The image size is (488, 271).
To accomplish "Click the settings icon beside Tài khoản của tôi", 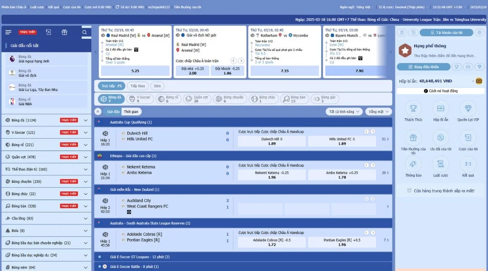I will 479,33.
